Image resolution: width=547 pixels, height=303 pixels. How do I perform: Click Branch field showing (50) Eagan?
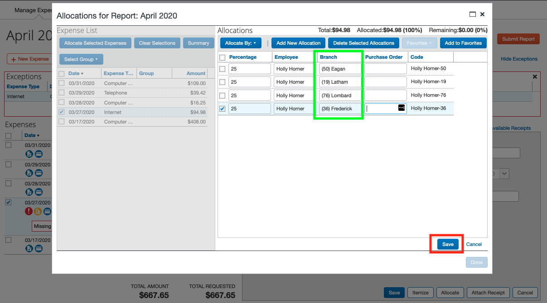pos(340,69)
